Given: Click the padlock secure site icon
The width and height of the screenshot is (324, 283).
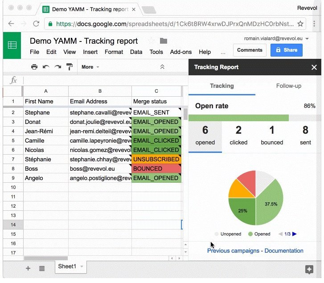Looking at the screenshot, I should (50, 24).
